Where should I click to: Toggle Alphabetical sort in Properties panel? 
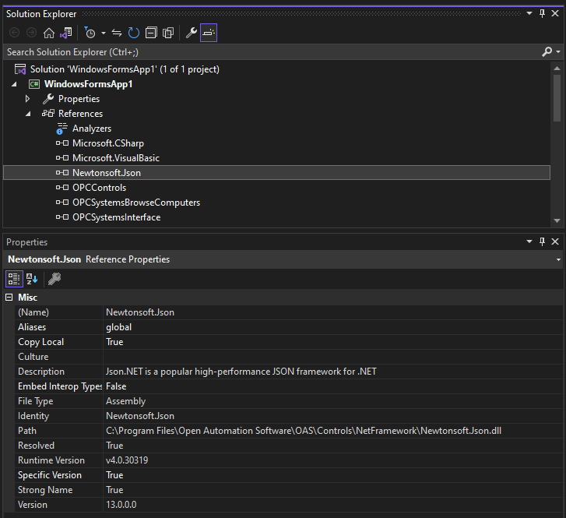tap(33, 278)
